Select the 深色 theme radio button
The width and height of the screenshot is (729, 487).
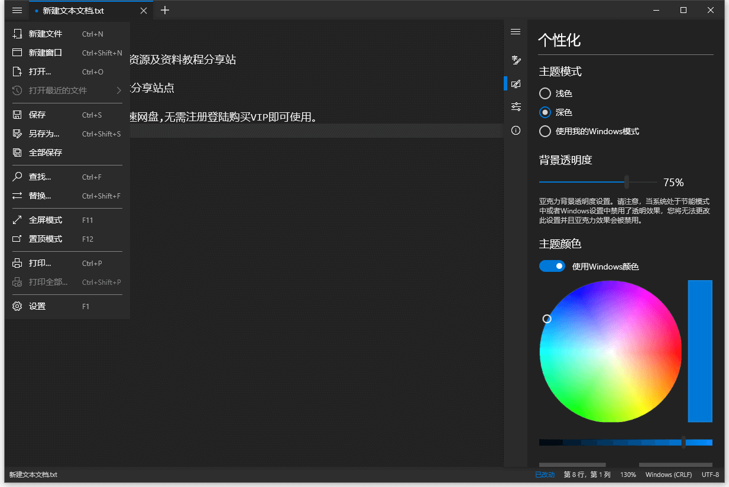click(545, 112)
